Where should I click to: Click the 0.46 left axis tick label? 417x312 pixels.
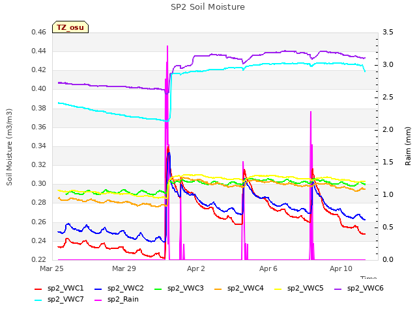[x=39, y=32]
